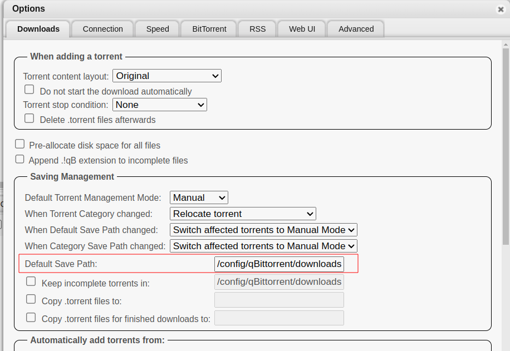Click the incomplete torrents path field
This screenshot has height=351, width=510.
[279, 282]
